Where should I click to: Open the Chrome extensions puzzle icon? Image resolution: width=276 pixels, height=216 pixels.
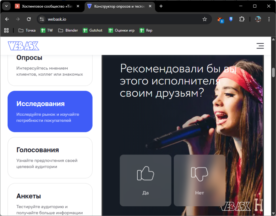tap(242, 20)
